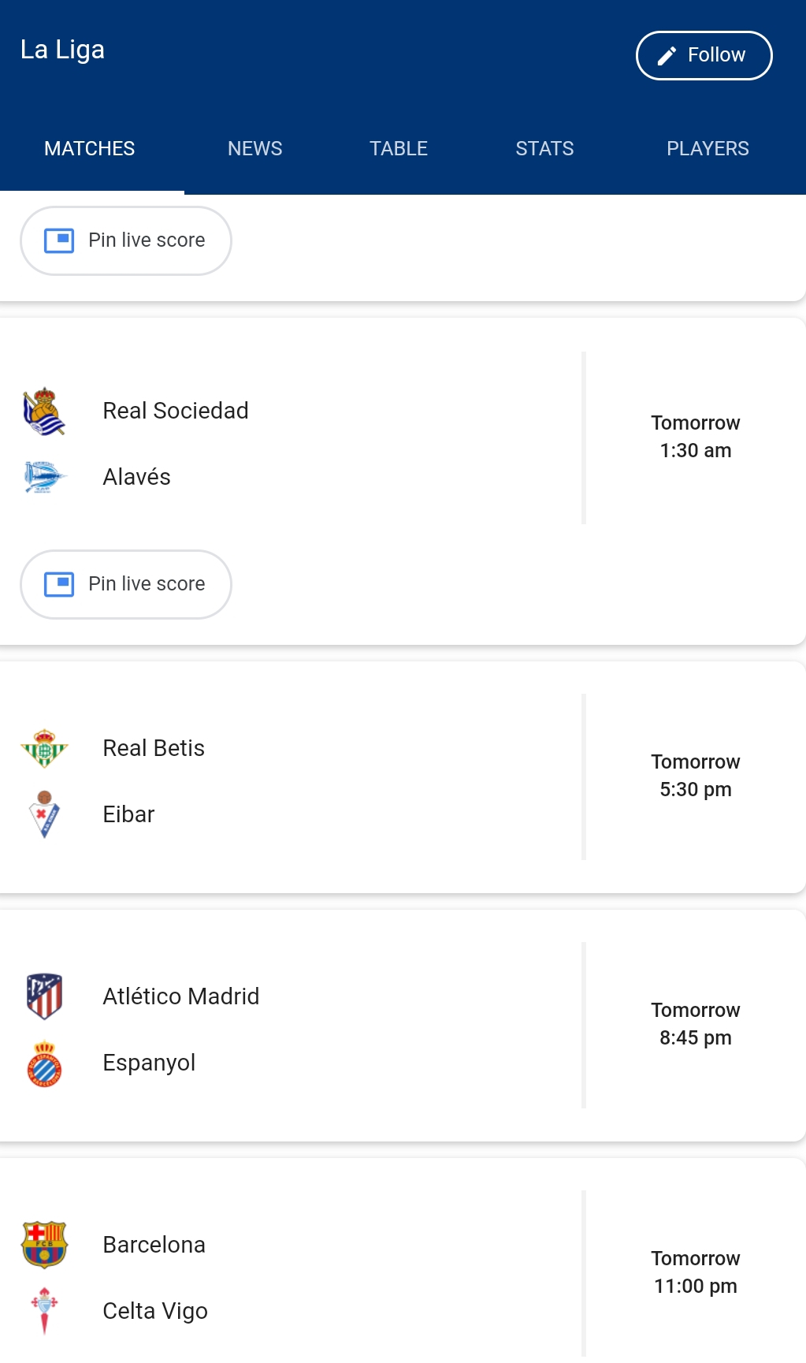The width and height of the screenshot is (806, 1363).
Task: Click the Espanyol team crest
Action: point(44,1063)
